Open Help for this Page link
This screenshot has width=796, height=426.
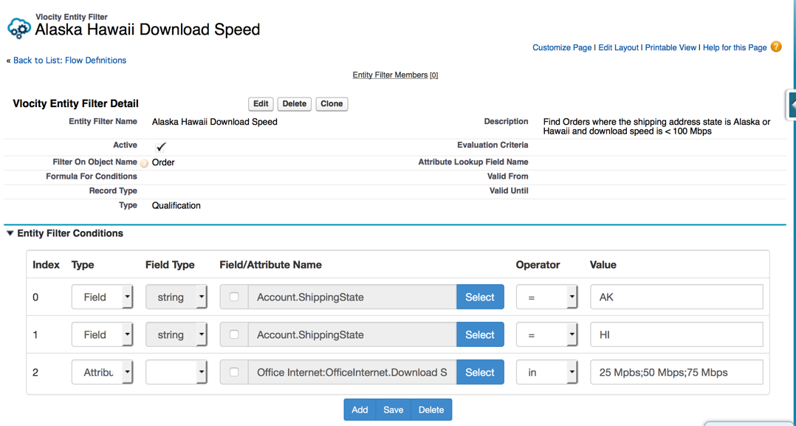(x=735, y=47)
